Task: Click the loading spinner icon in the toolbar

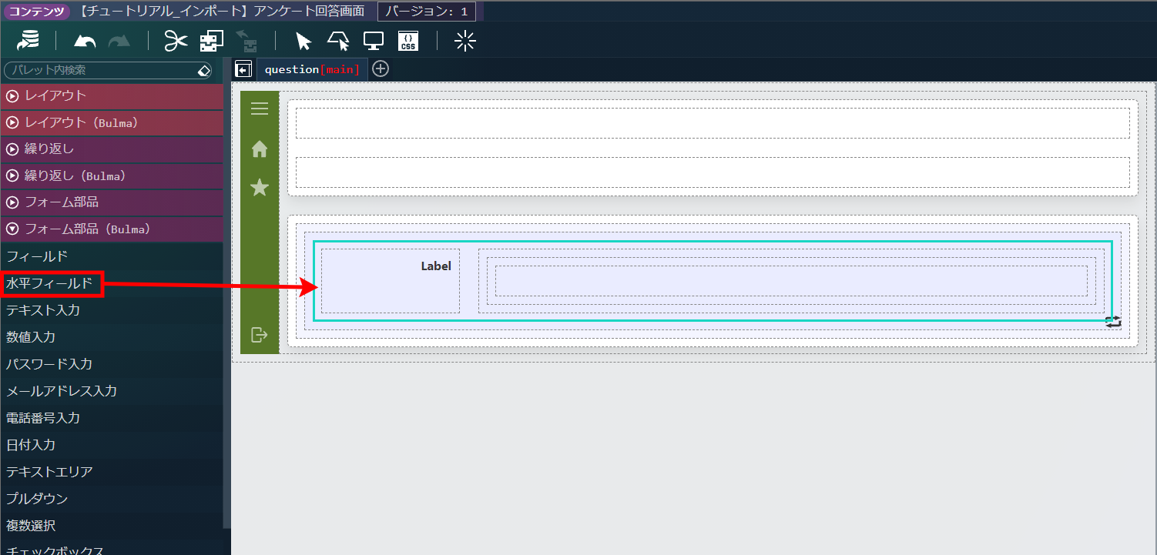Action: click(x=465, y=41)
